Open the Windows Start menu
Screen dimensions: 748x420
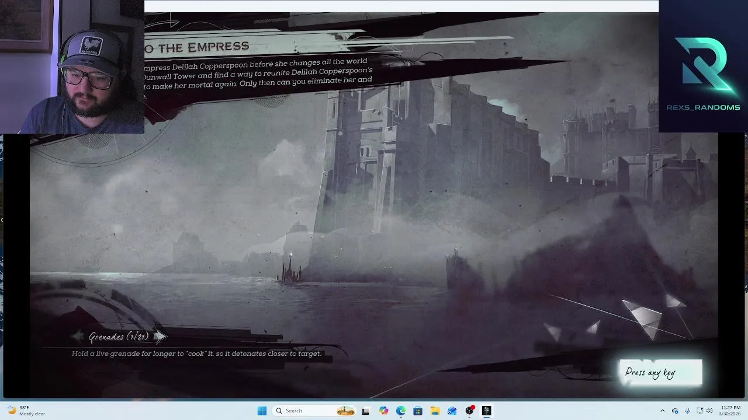pyautogui.click(x=262, y=411)
